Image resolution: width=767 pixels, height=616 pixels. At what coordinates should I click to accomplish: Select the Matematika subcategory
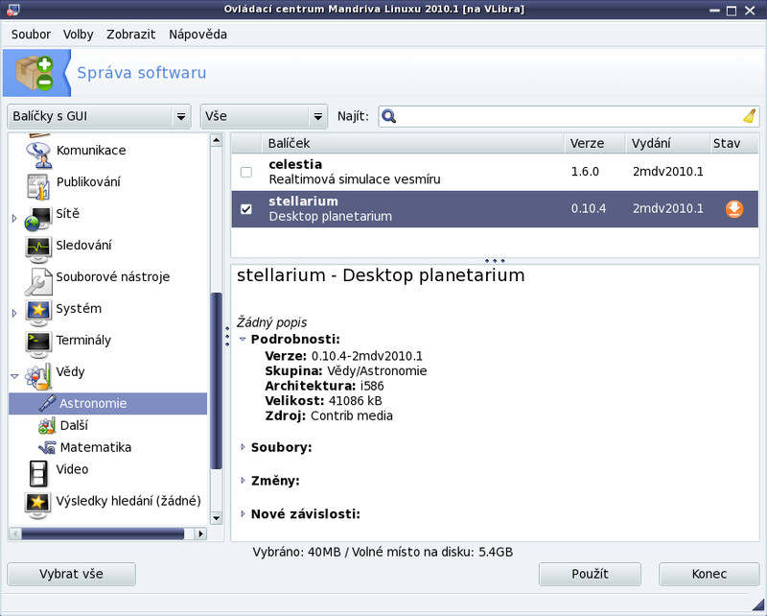point(95,447)
